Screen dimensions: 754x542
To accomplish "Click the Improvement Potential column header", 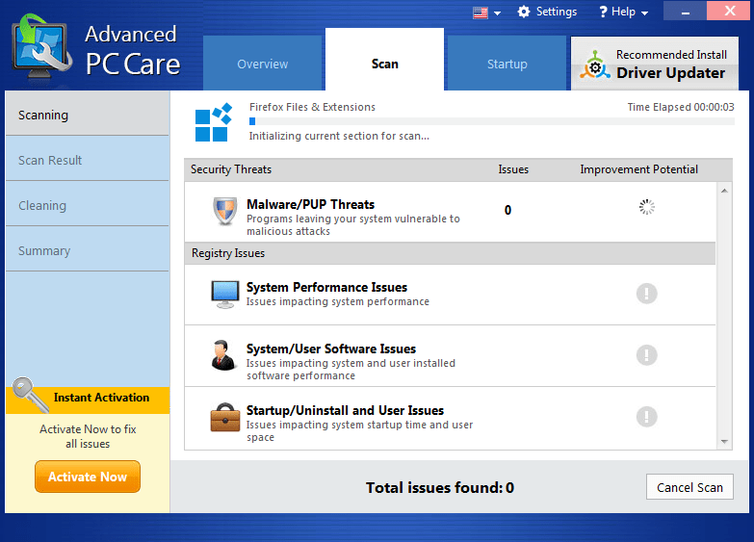I will tap(638, 169).
